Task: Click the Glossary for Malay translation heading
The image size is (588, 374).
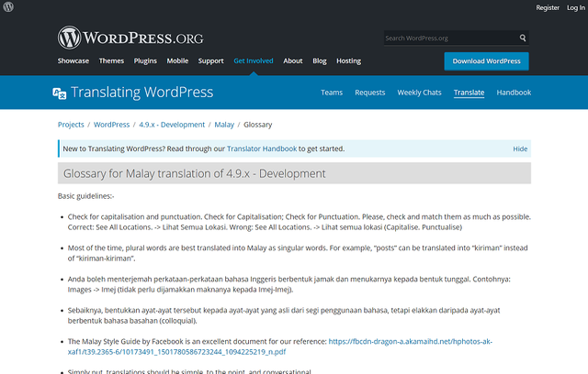Action: tap(194, 173)
